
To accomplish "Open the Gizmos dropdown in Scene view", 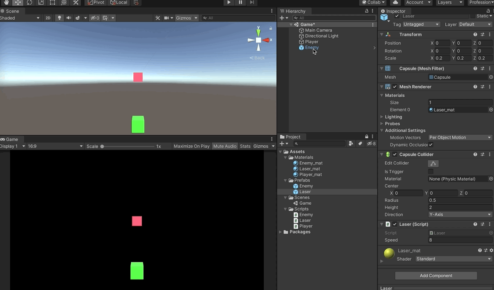I will tap(186, 18).
